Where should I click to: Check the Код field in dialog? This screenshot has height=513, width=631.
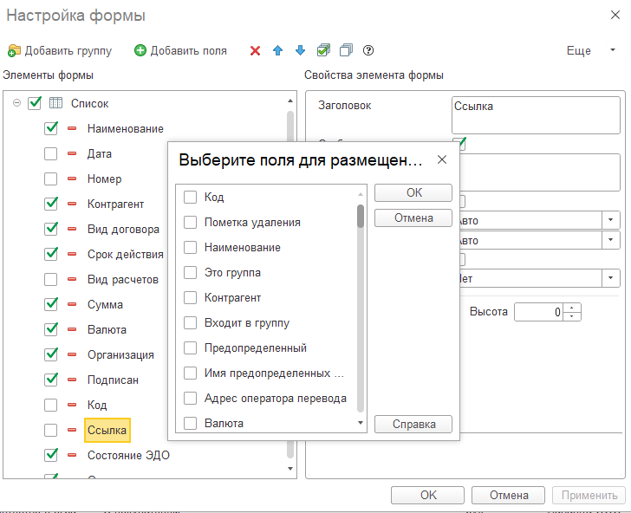tap(190, 198)
